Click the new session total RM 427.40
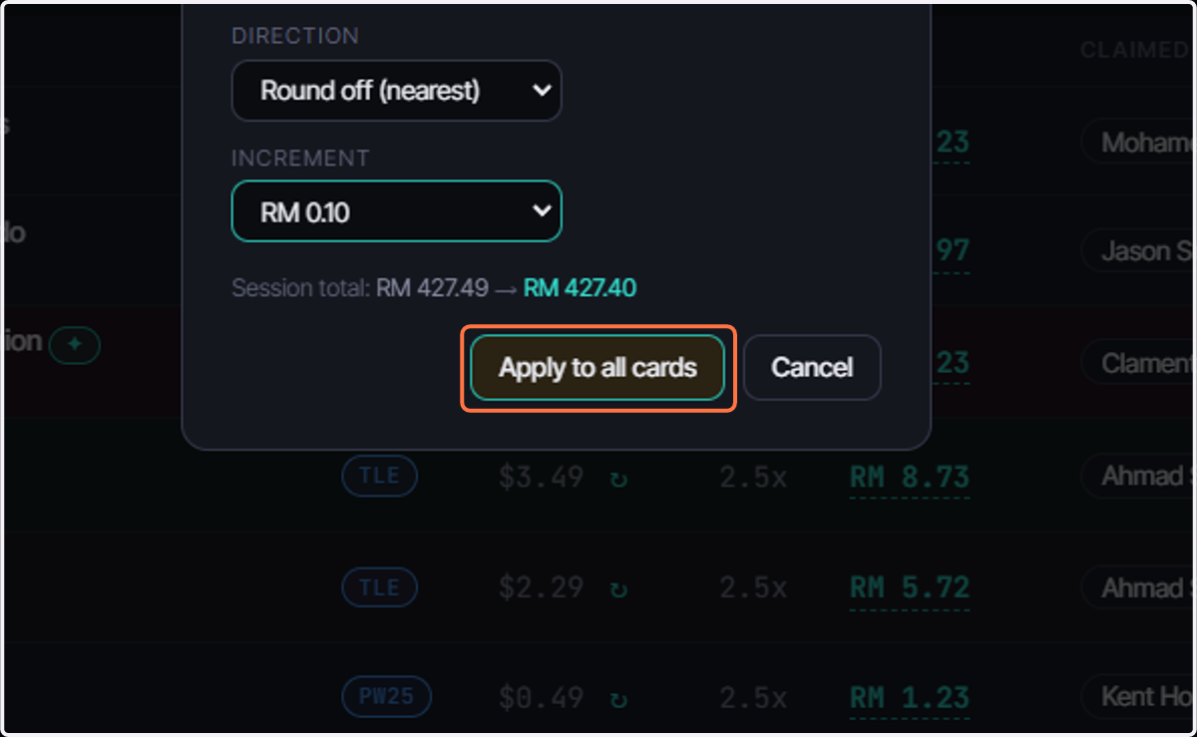This screenshot has width=1197, height=737. click(580, 289)
